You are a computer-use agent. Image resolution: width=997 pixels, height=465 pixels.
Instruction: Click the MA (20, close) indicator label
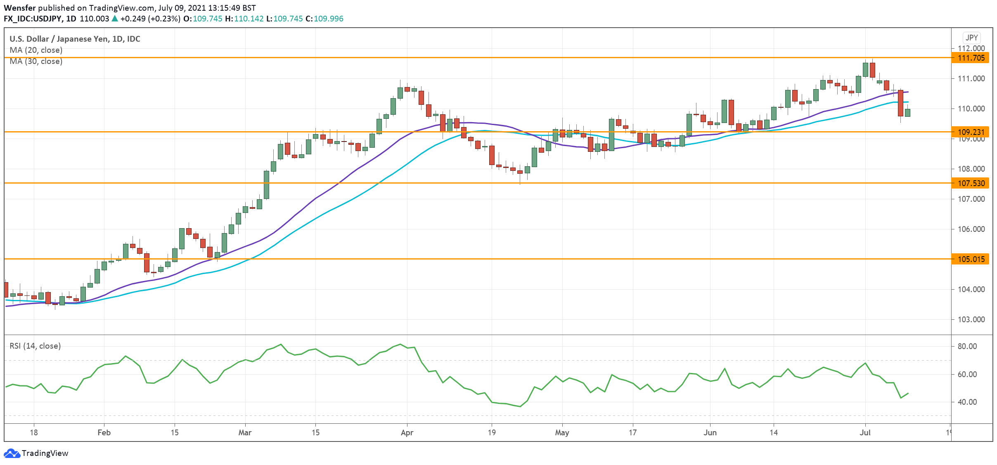tap(36, 50)
